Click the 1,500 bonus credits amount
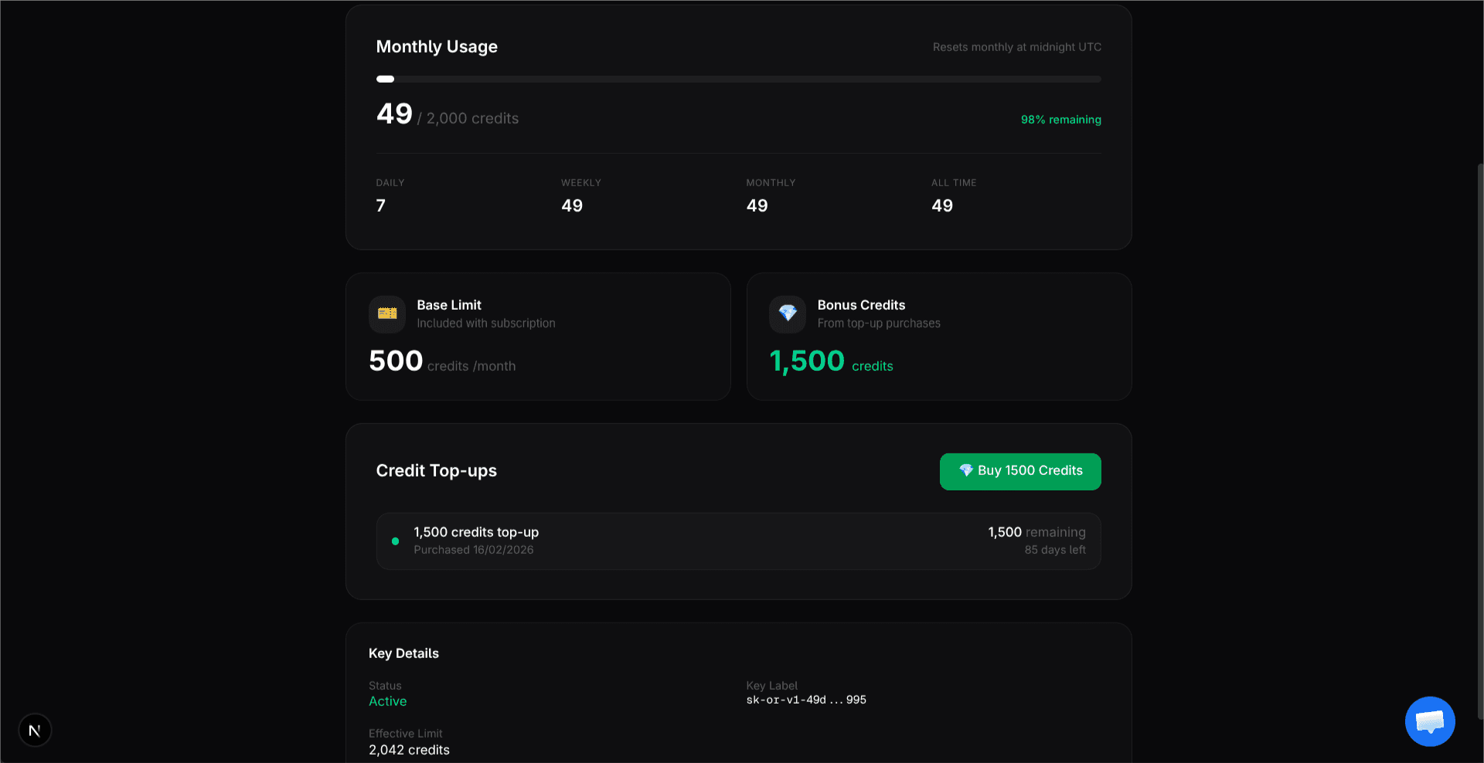The image size is (1484, 763). pos(807,361)
